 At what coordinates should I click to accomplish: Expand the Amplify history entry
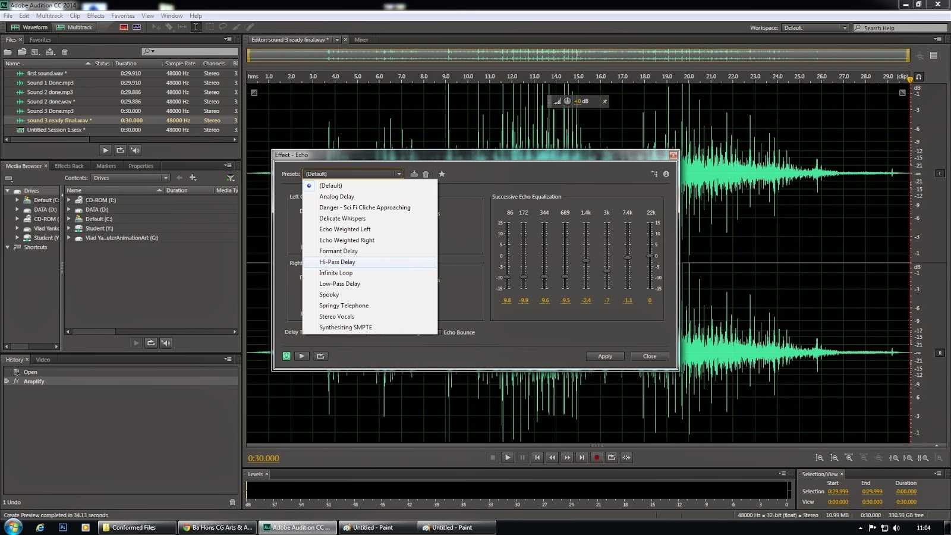(x=7, y=382)
